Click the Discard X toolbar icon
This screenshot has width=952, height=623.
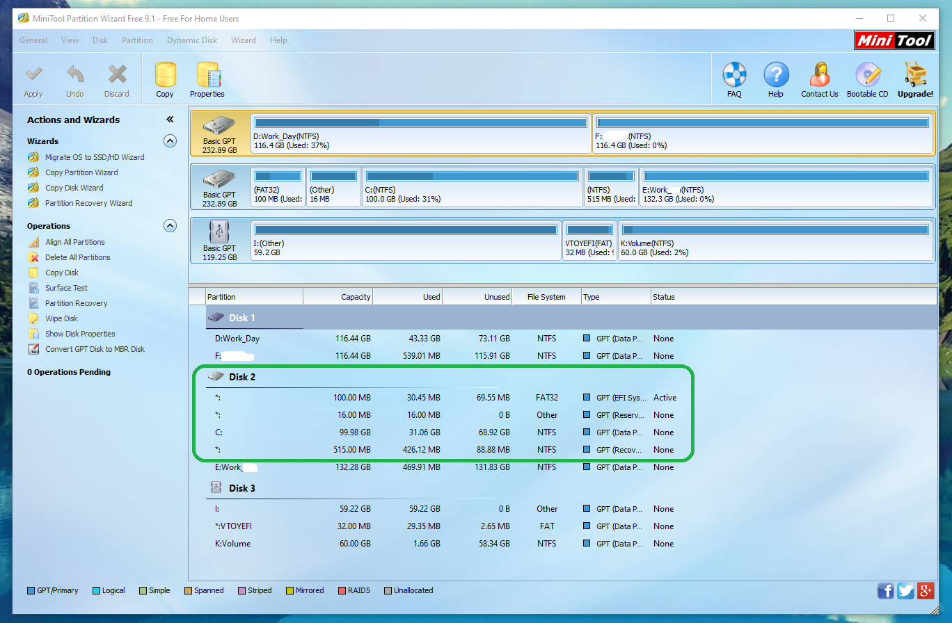[x=117, y=74]
